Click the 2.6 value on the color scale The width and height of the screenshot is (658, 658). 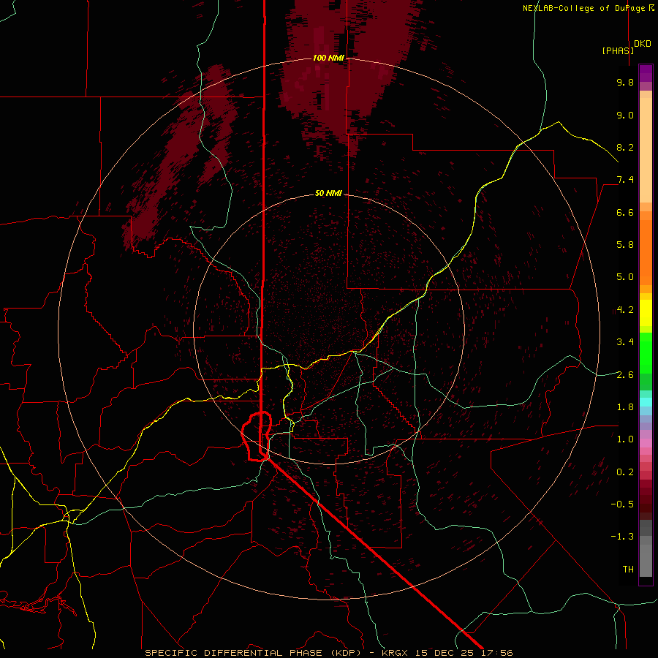[x=625, y=375]
